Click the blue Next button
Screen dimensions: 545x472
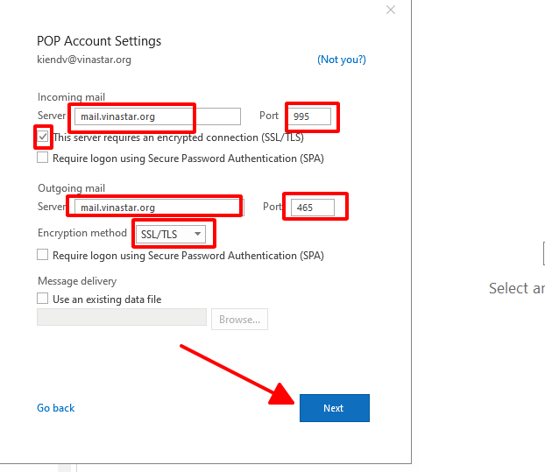tap(334, 408)
